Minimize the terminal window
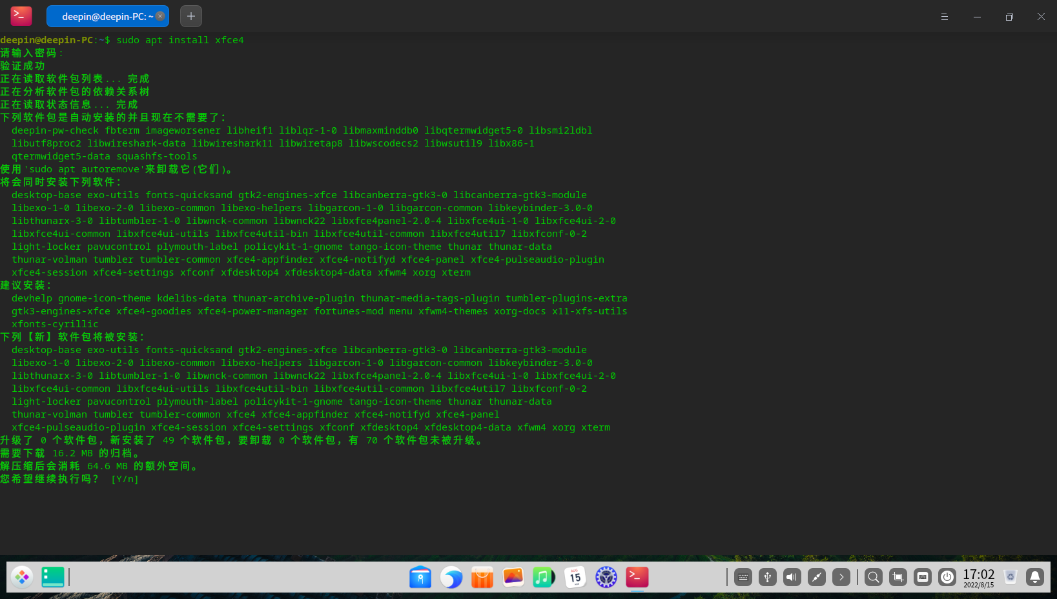Viewport: 1057px width, 599px height. (977, 17)
